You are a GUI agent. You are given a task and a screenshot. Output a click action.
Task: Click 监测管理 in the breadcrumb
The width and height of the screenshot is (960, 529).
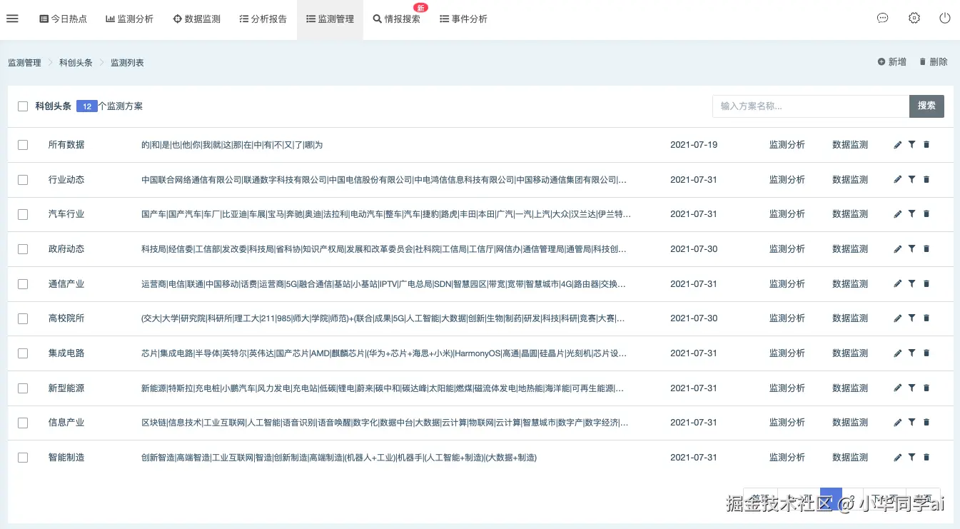click(x=24, y=63)
